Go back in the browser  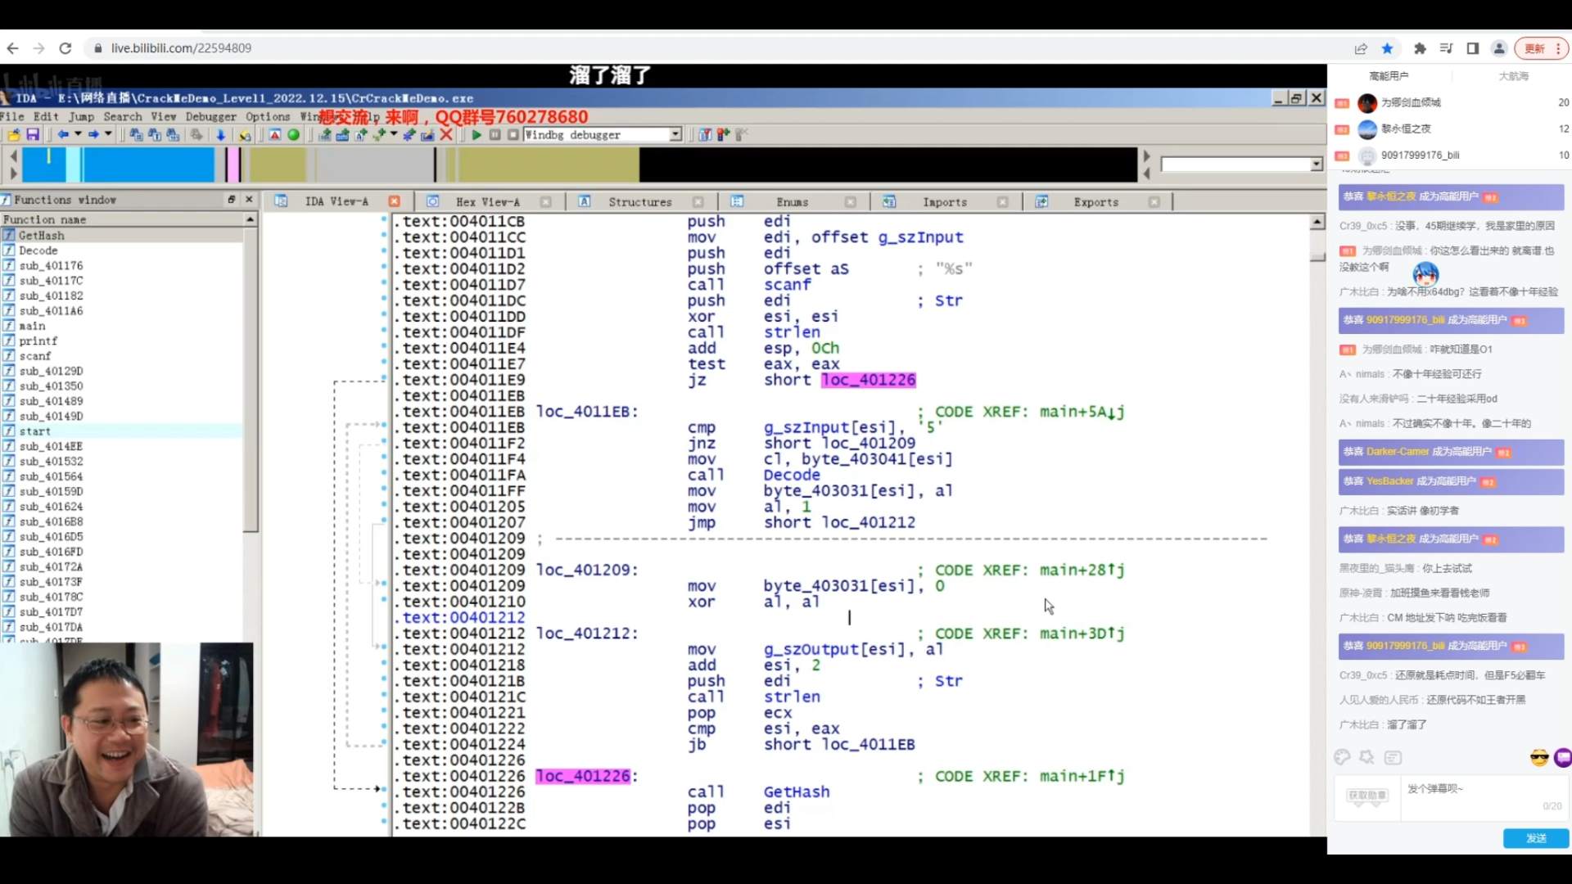tap(12, 48)
